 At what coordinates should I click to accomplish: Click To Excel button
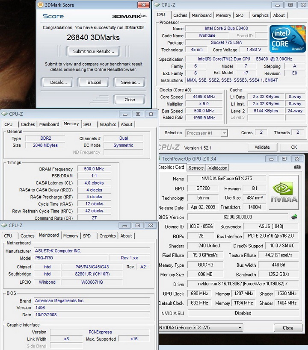(93, 82)
